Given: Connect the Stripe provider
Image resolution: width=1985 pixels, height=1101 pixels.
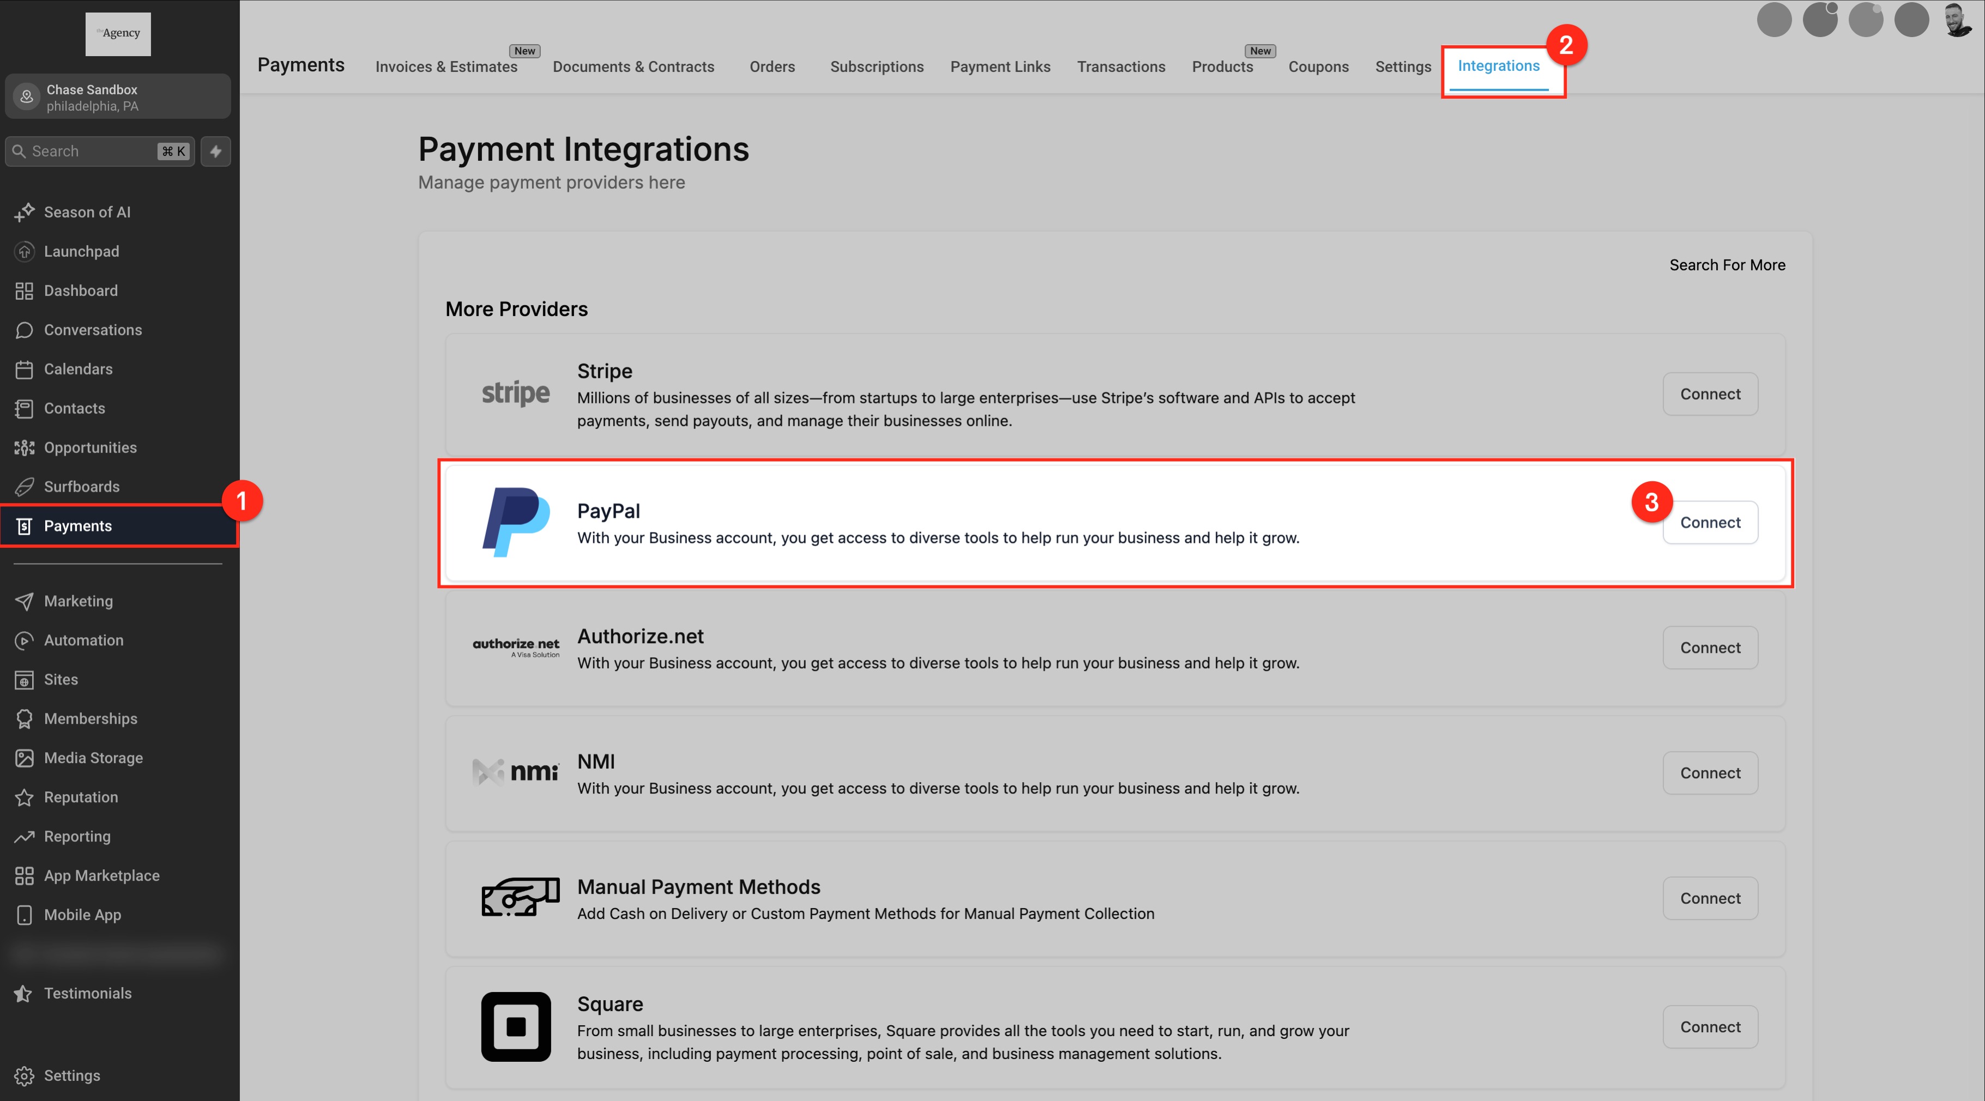Looking at the screenshot, I should 1709,395.
